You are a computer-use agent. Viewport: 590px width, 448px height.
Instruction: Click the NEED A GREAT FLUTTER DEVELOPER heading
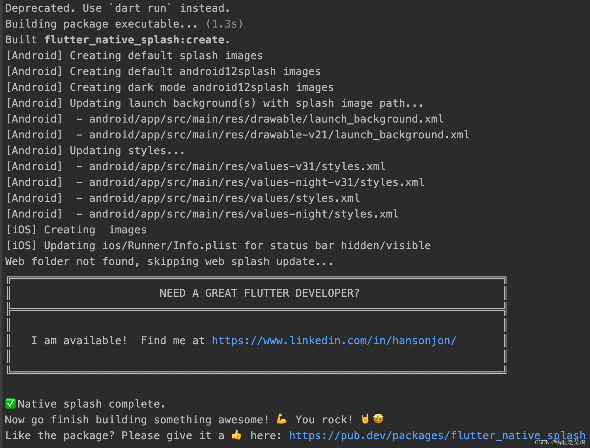pos(259,293)
